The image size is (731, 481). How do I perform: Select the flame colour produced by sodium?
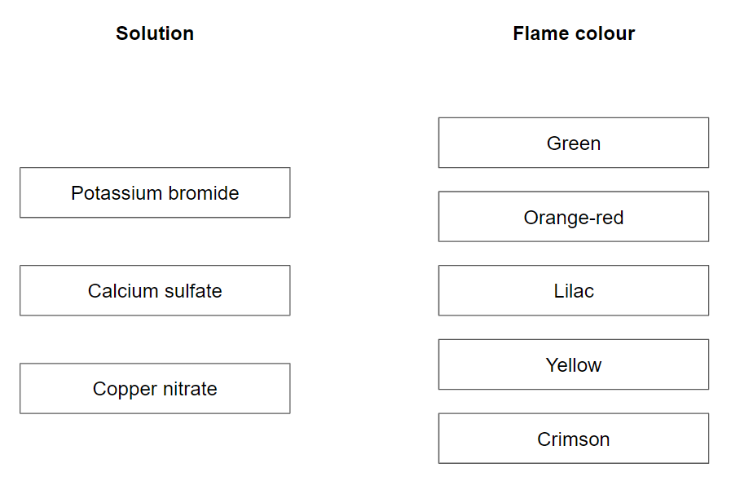coord(573,364)
